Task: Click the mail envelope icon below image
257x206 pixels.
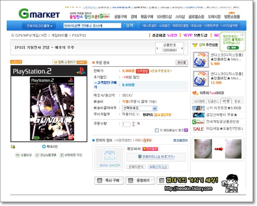Action: (x=13, y=147)
